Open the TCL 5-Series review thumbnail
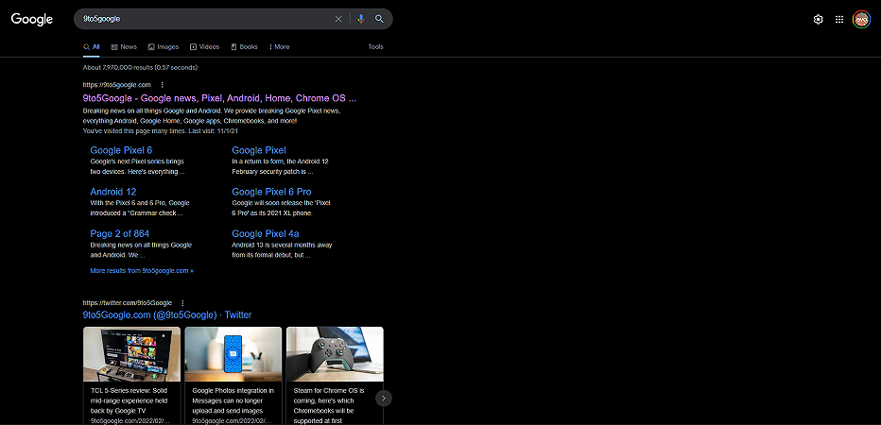The image size is (881, 425). pos(132,354)
